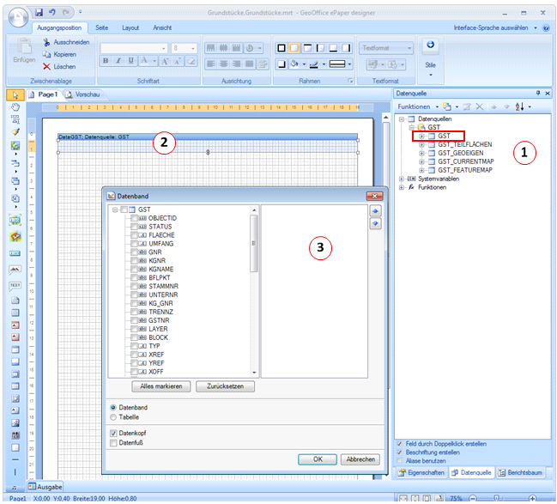Expand the Systemvariablen tree node
The height and width of the screenshot is (504, 557).
(402, 178)
